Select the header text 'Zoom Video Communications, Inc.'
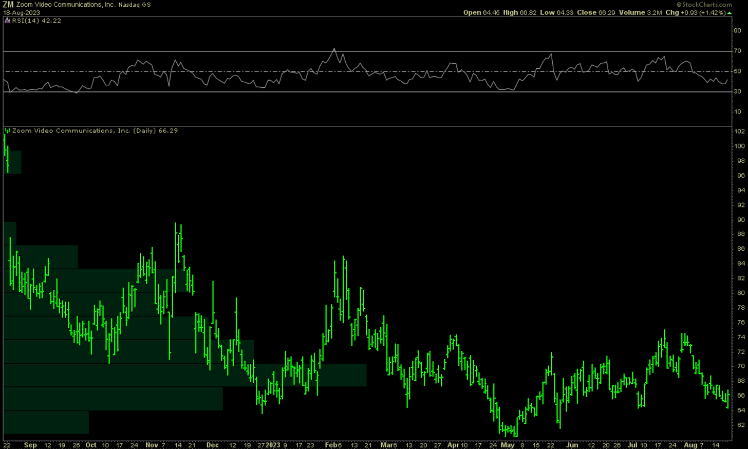The image size is (748, 449). click(x=66, y=5)
